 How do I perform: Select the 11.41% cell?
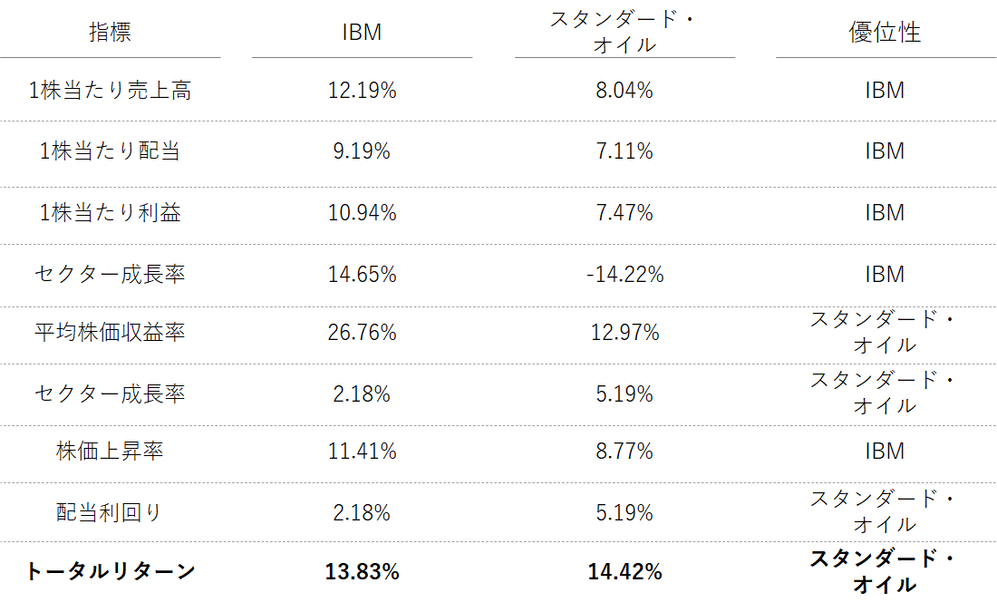pos(362,451)
